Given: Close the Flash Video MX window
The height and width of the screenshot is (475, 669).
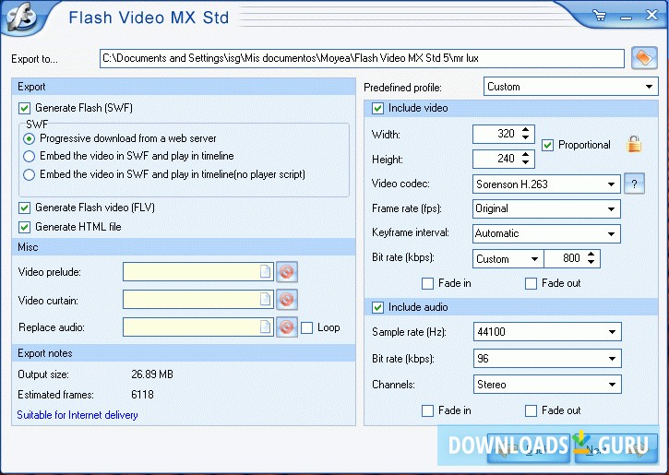Looking at the screenshot, I should click(652, 15).
